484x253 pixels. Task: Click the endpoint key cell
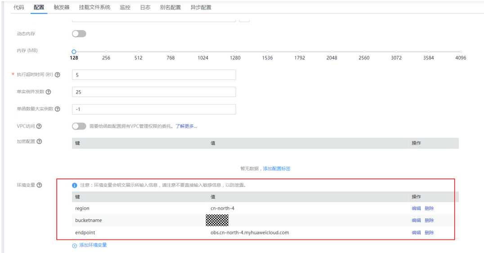[85, 233]
